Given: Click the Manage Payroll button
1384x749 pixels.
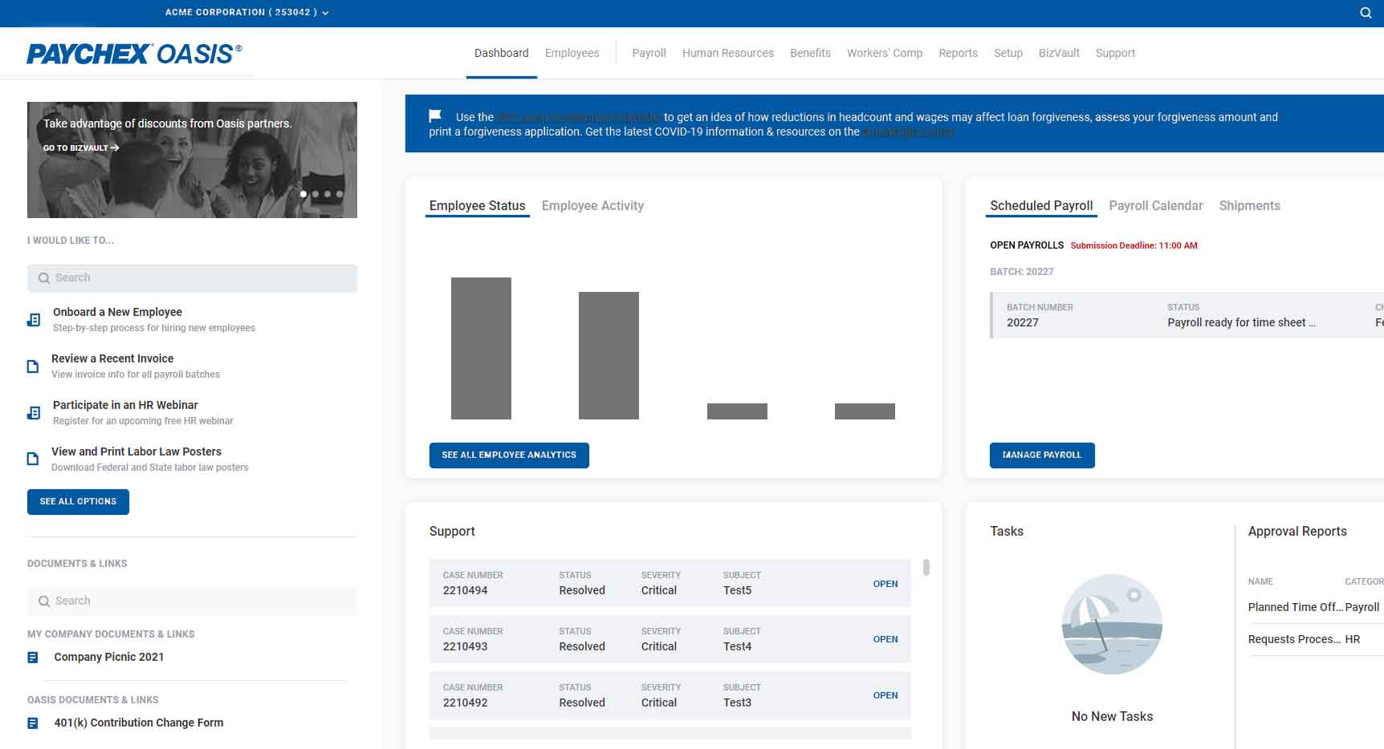Looking at the screenshot, I should tap(1041, 455).
